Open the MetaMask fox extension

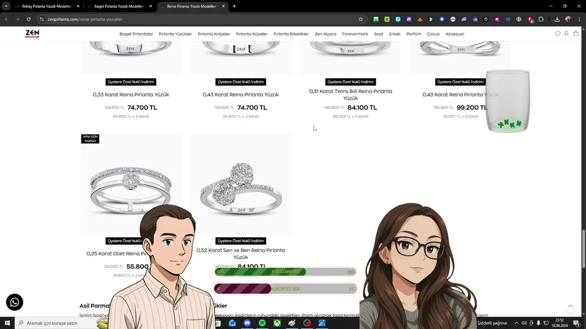tap(420, 19)
